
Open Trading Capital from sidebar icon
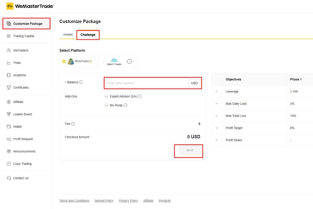click(x=9, y=36)
